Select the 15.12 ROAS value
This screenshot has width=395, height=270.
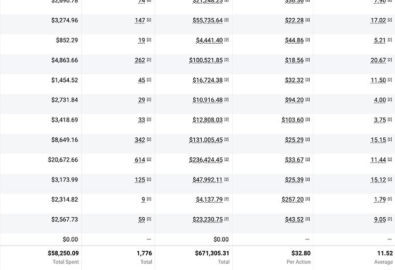378,180
